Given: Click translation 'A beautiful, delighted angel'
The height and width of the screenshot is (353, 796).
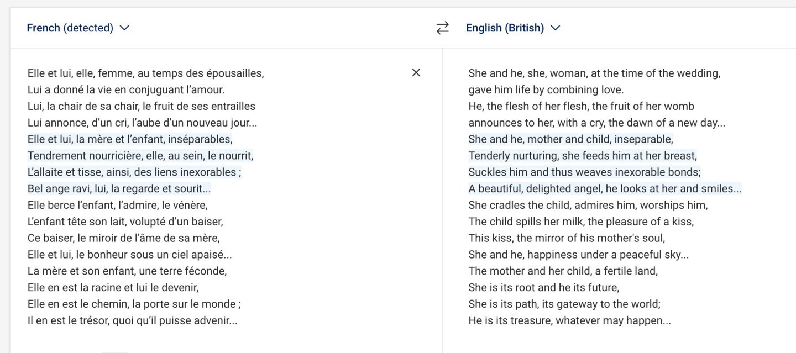Looking at the screenshot, I should 605,189.
